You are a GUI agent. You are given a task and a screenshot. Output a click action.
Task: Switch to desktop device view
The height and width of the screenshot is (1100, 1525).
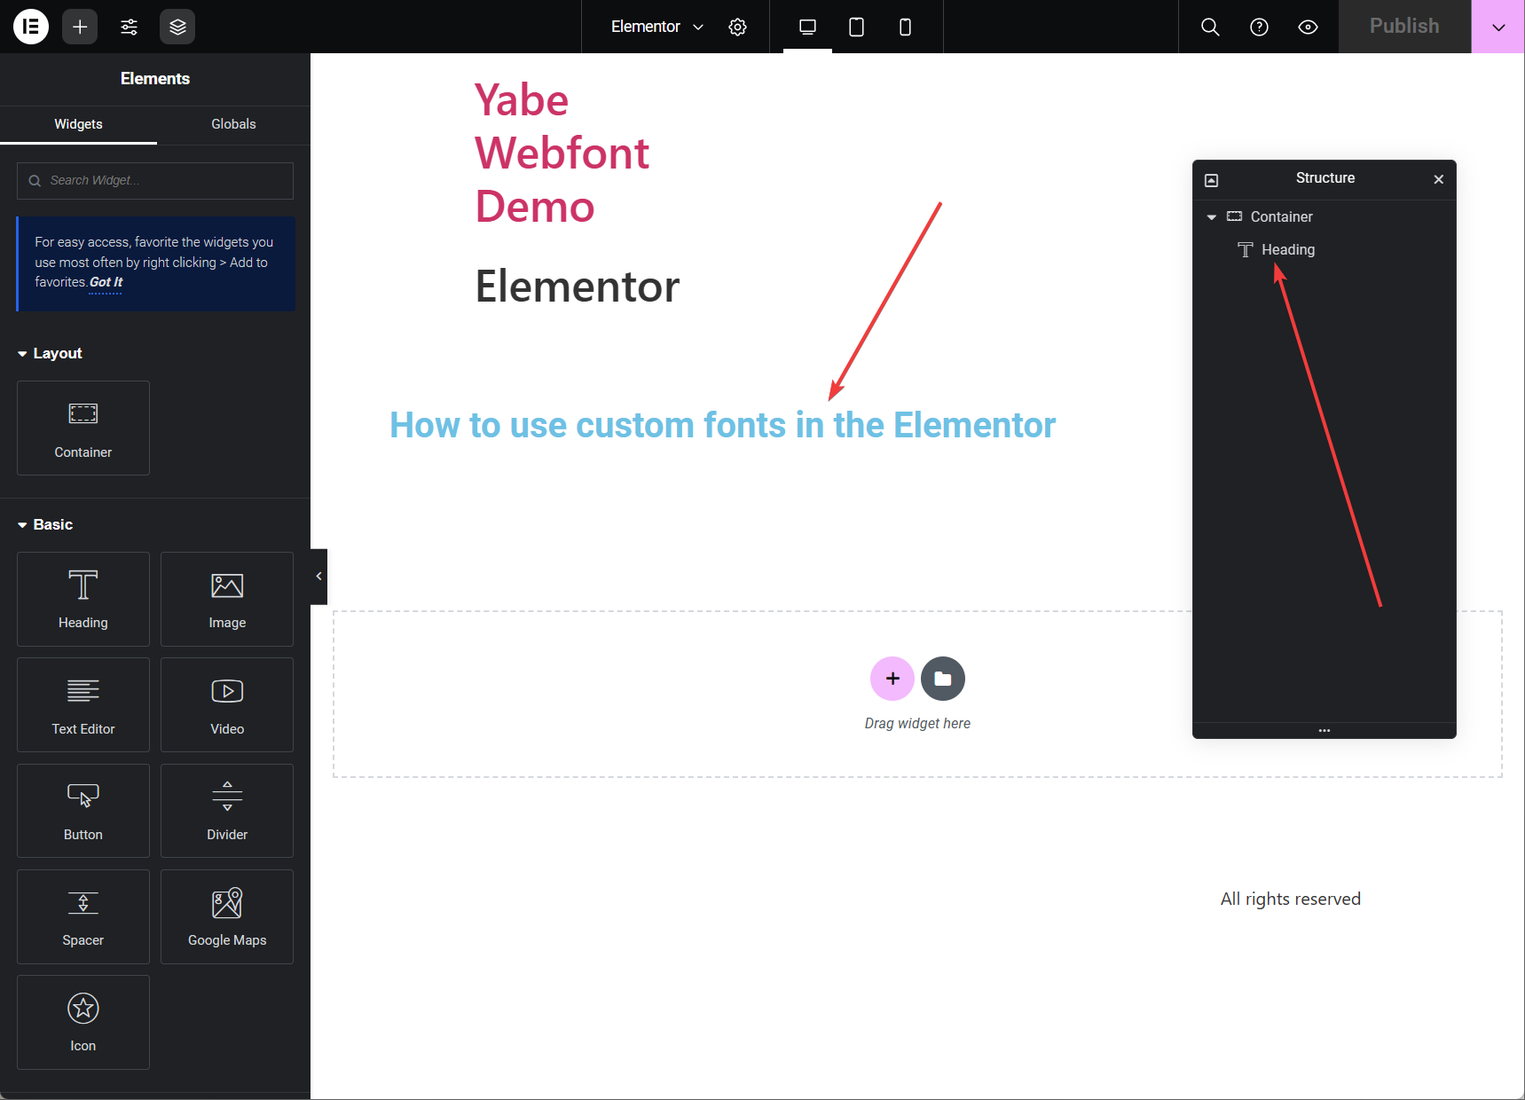coord(807,27)
